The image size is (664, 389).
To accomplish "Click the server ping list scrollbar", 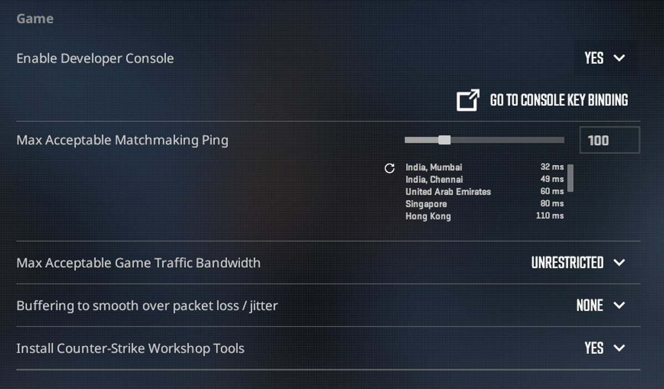I will click(570, 178).
